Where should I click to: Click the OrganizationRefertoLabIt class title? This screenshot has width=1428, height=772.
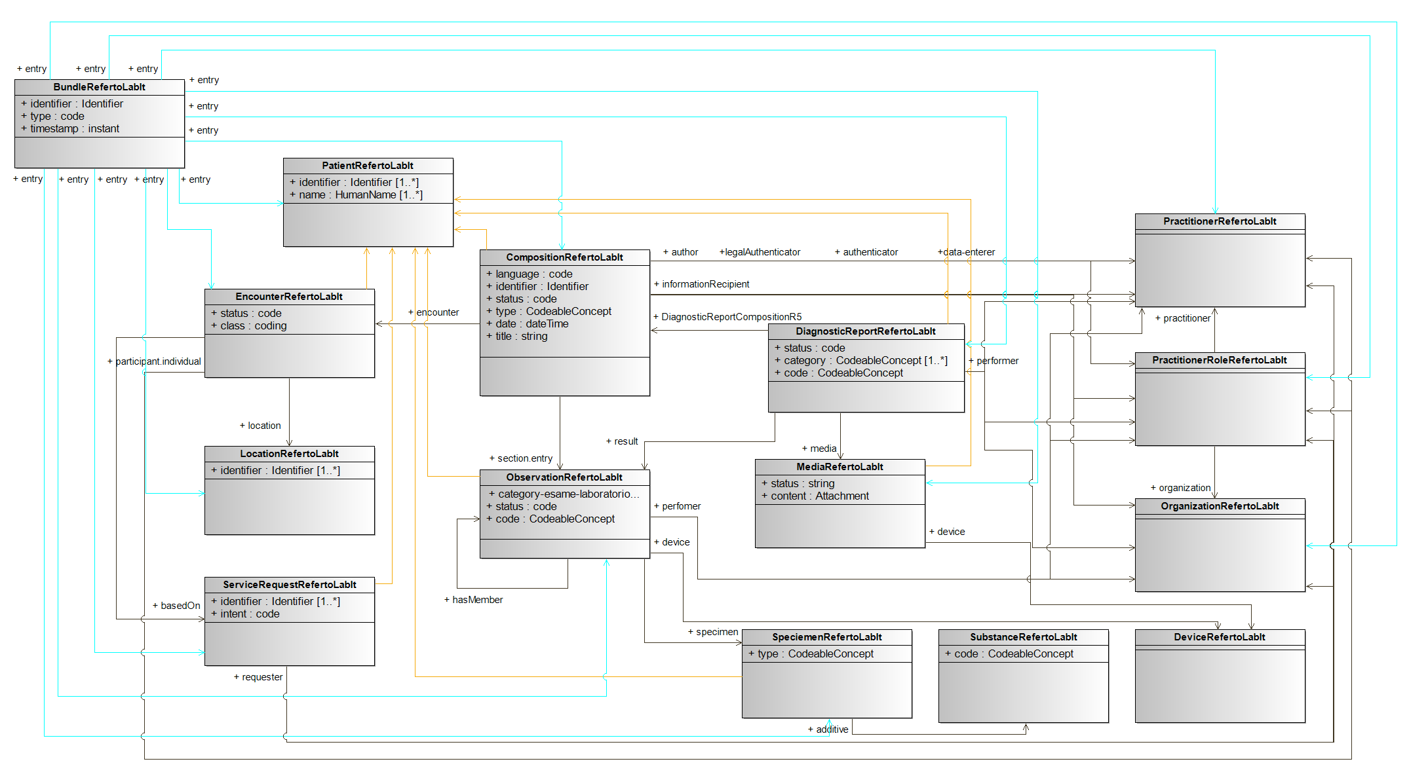click(1219, 505)
